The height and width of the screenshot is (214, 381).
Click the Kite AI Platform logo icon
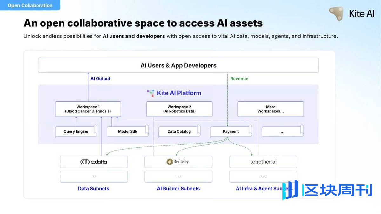click(x=150, y=93)
